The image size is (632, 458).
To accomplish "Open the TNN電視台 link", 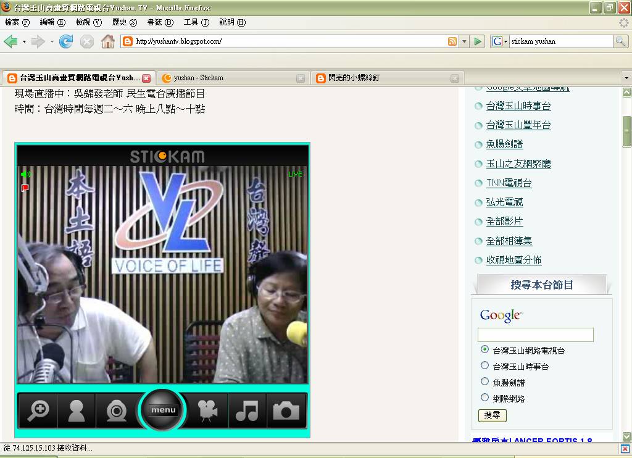I will pyautogui.click(x=509, y=183).
